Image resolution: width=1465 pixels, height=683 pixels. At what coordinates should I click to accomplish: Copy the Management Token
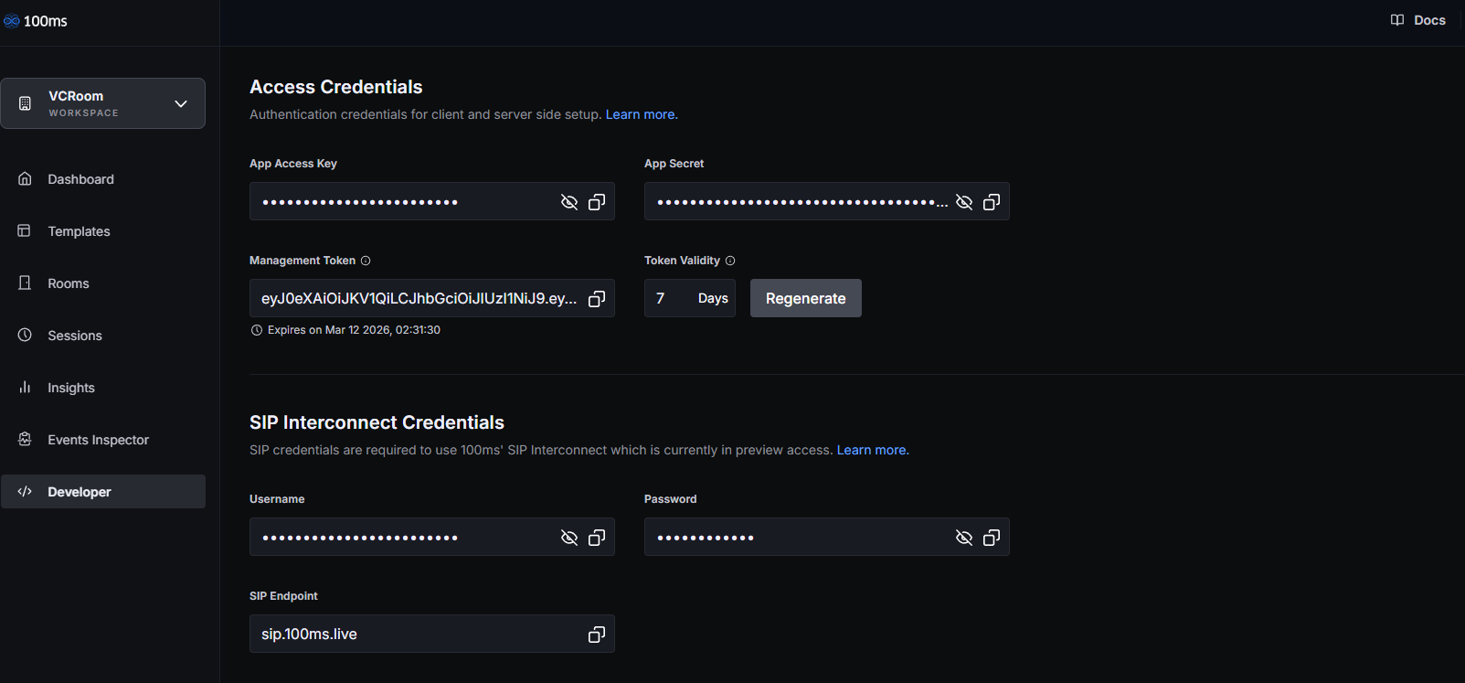(597, 299)
